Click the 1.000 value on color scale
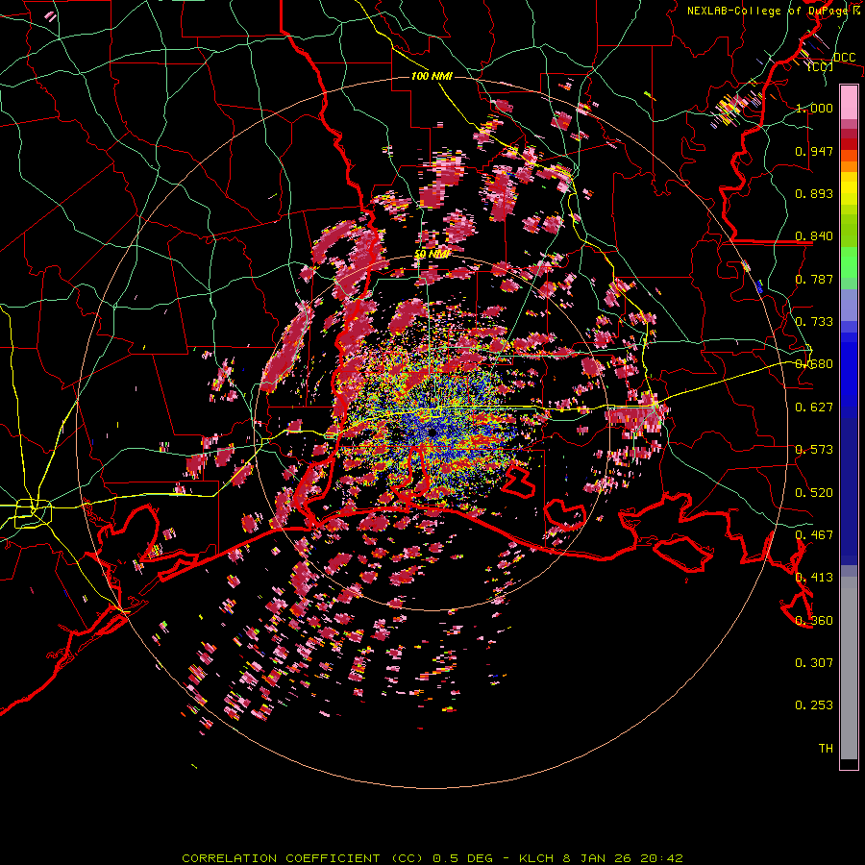Screen dimensions: 865x865 click(814, 108)
